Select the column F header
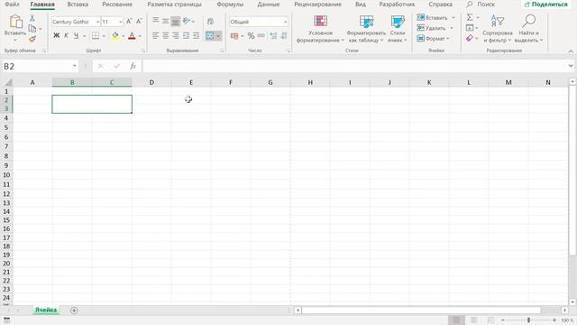Image resolution: width=577 pixels, height=325 pixels. [x=231, y=82]
